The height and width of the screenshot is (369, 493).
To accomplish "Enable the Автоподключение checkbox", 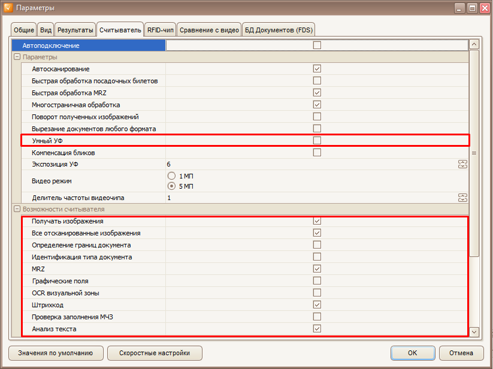I will click(317, 46).
